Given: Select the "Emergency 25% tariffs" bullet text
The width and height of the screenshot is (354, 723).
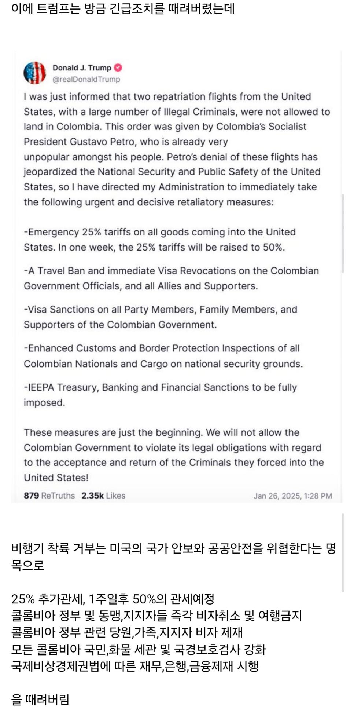Looking at the screenshot, I should click(160, 240).
